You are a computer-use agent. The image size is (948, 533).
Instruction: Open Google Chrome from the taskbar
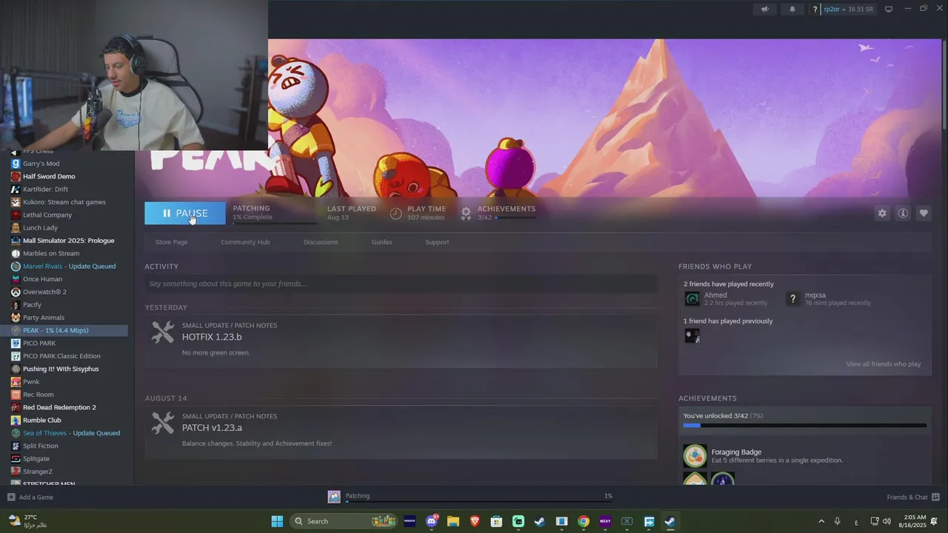(584, 521)
